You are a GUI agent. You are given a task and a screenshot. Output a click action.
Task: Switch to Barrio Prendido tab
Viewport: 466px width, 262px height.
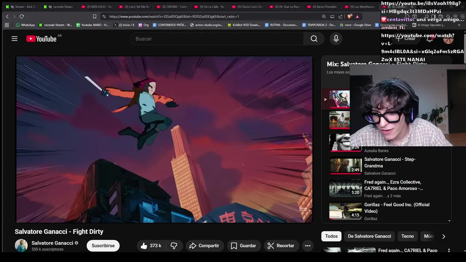[323, 7]
